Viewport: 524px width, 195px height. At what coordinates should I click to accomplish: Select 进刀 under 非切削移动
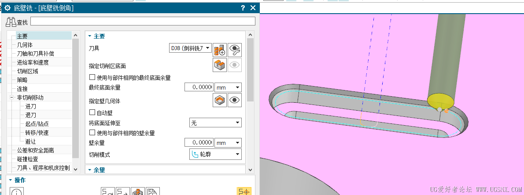tap(31, 106)
